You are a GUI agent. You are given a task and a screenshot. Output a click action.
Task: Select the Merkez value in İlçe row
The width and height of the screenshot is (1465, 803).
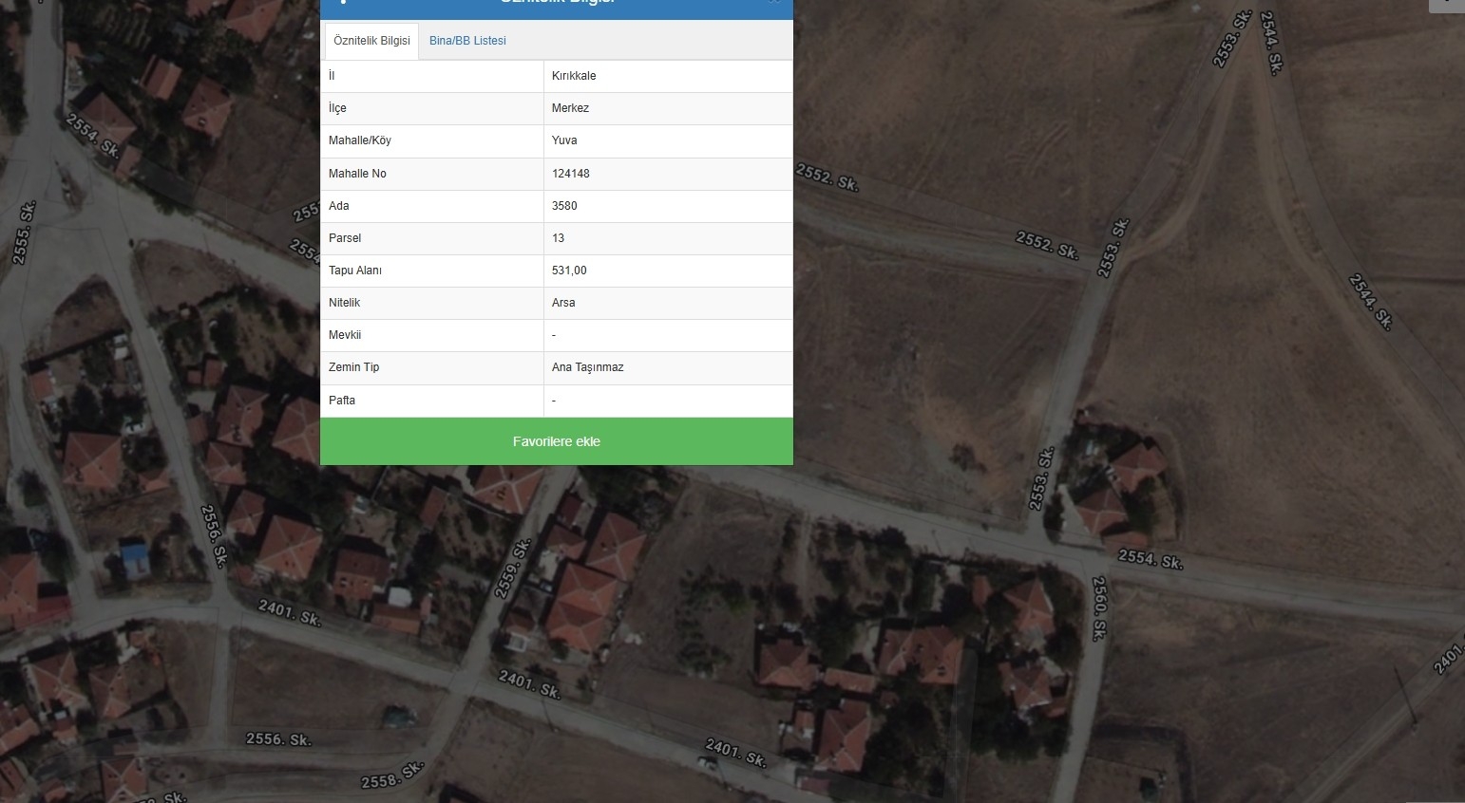(x=668, y=108)
